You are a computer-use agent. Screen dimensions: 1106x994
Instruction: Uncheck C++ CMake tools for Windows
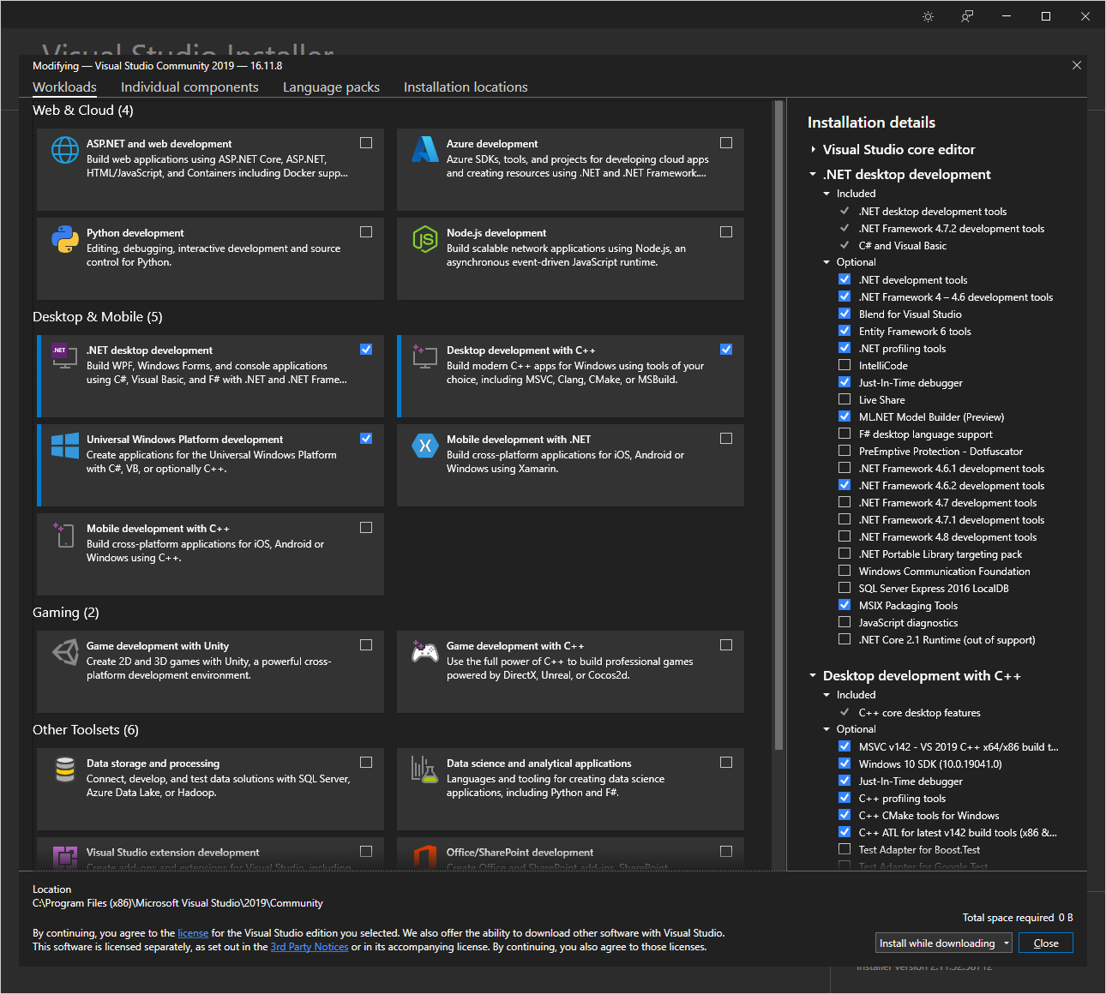coord(845,815)
